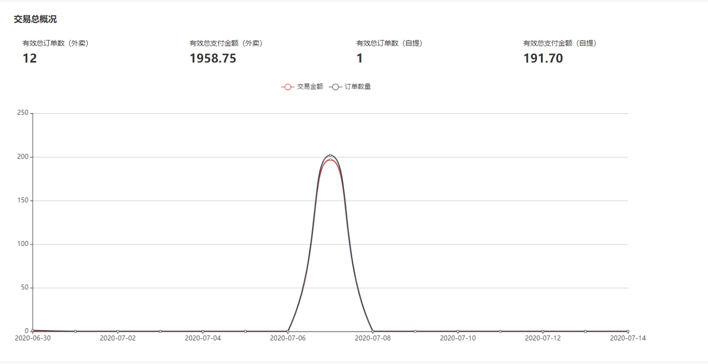708x364 pixels.
Task: Select the 交易总概况 heading
Action: [x=35, y=19]
